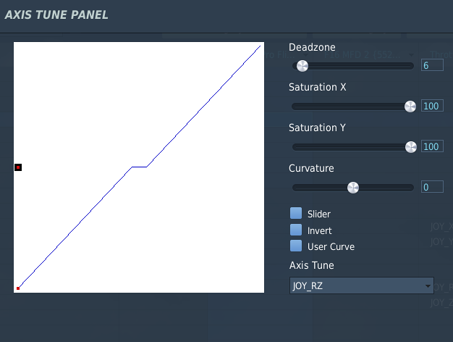The width and height of the screenshot is (453, 342).
Task: Click the Saturation Y slider knob
Action: pyautogui.click(x=410, y=147)
